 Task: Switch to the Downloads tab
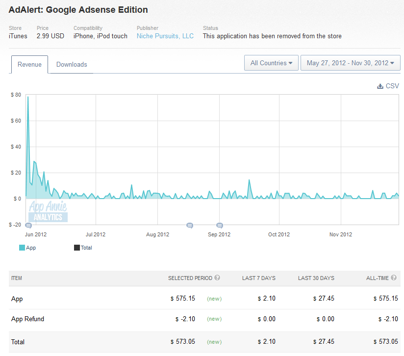click(x=72, y=64)
